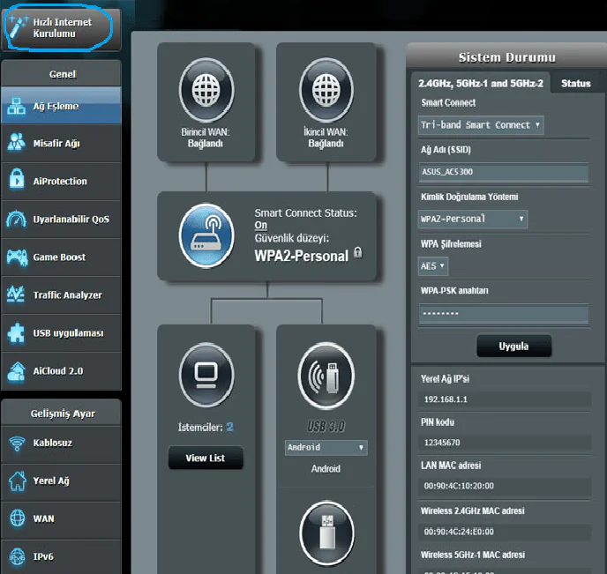607x574 pixels.
Task: Click the View List button
Action: point(206,458)
